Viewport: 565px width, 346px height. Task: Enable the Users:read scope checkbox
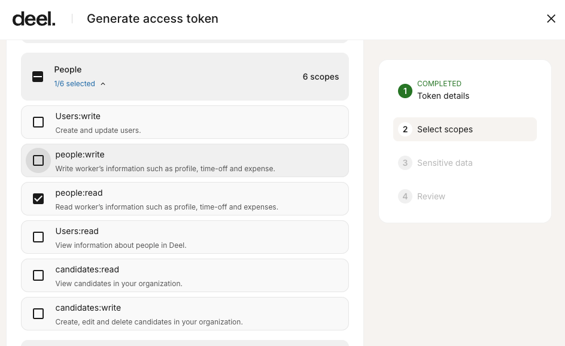tap(38, 237)
